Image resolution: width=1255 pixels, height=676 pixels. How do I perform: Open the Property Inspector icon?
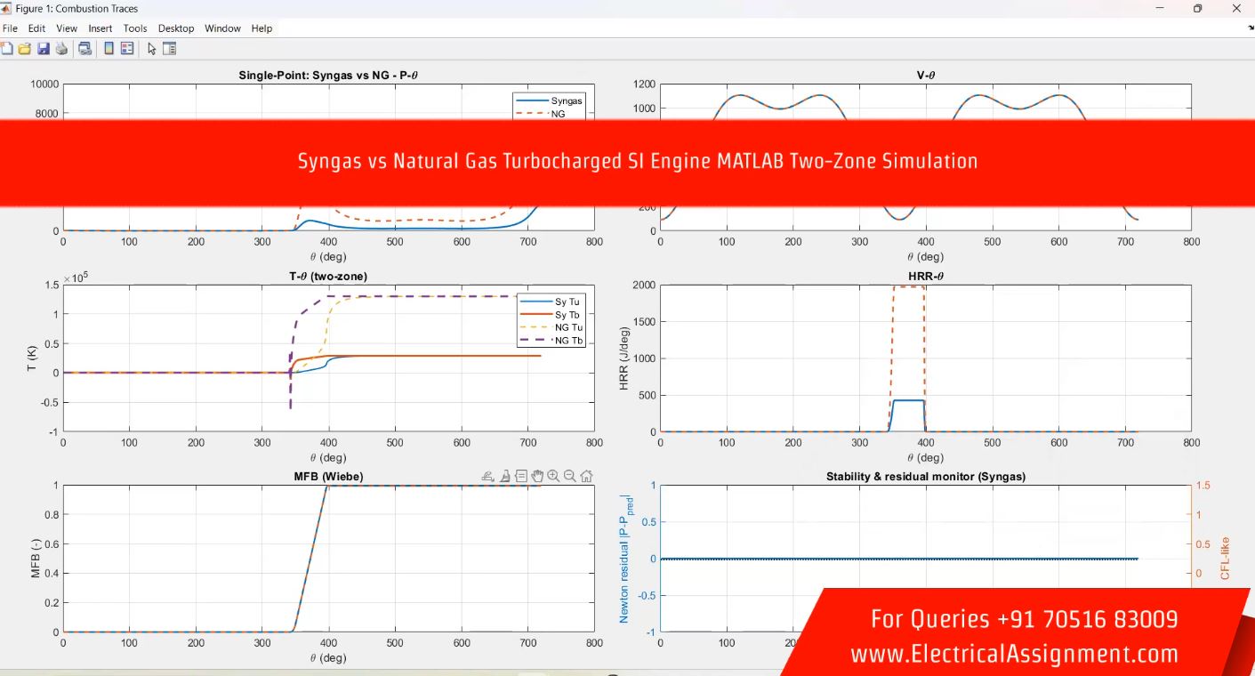click(169, 49)
